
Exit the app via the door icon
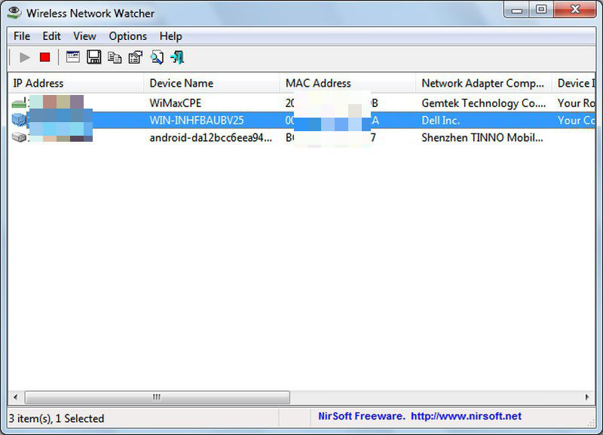176,57
